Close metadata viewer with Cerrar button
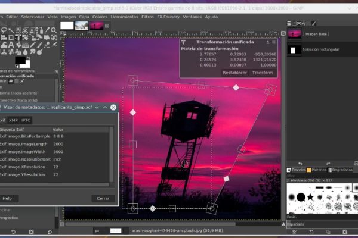The image size is (358, 238). (103, 198)
